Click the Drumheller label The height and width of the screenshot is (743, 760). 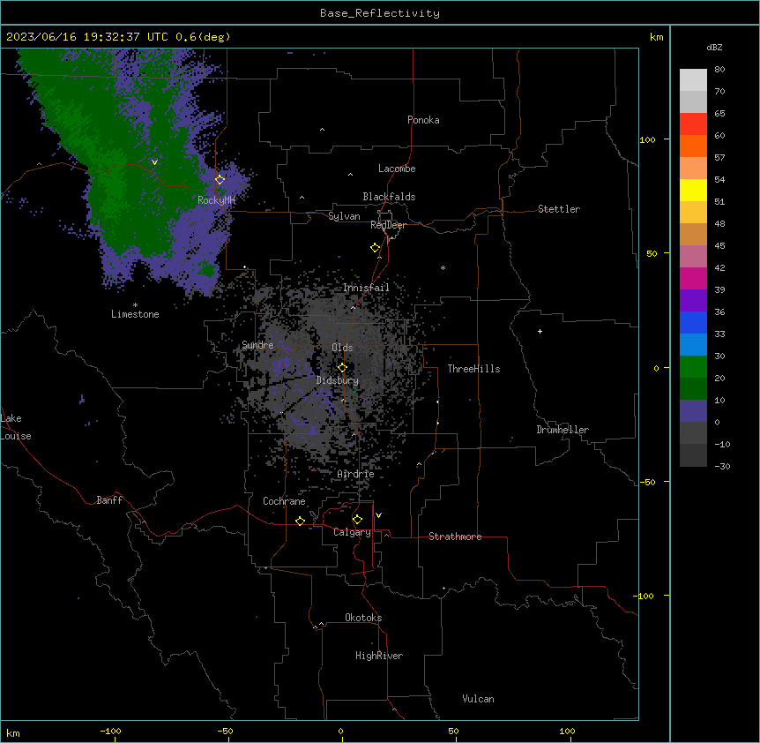(563, 430)
